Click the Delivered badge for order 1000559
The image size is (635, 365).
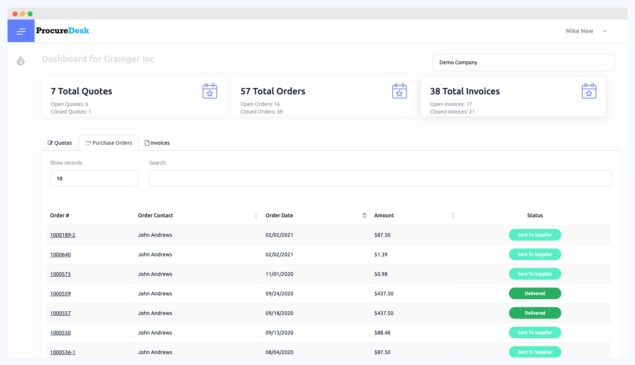(x=535, y=293)
